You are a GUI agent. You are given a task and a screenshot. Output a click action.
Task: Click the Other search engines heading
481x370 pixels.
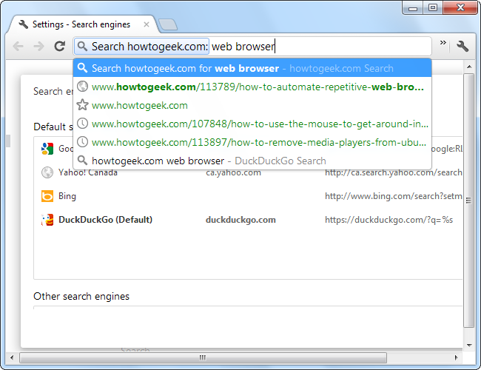[81, 296]
